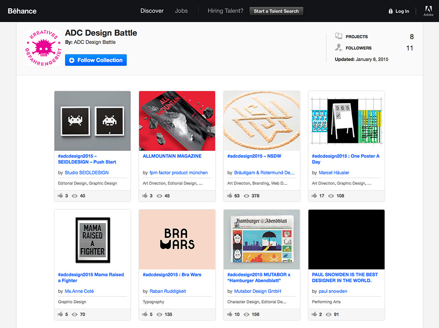Click eye icon on One Poster A Day

click(x=331, y=196)
